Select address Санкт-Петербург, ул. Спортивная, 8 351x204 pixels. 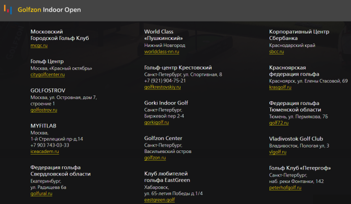(183, 74)
